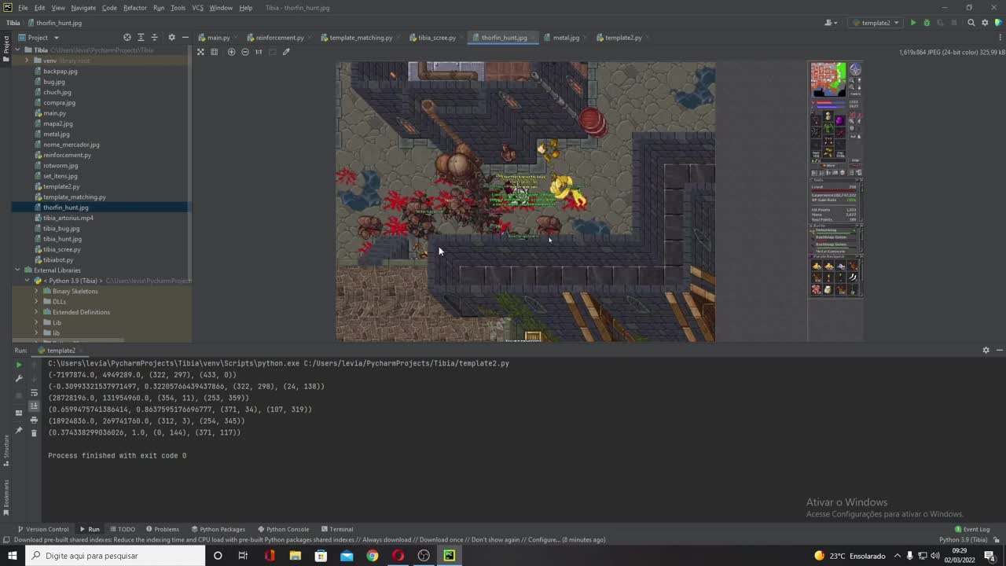Open Chrome from the taskbar

pyautogui.click(x=373, y=556)
